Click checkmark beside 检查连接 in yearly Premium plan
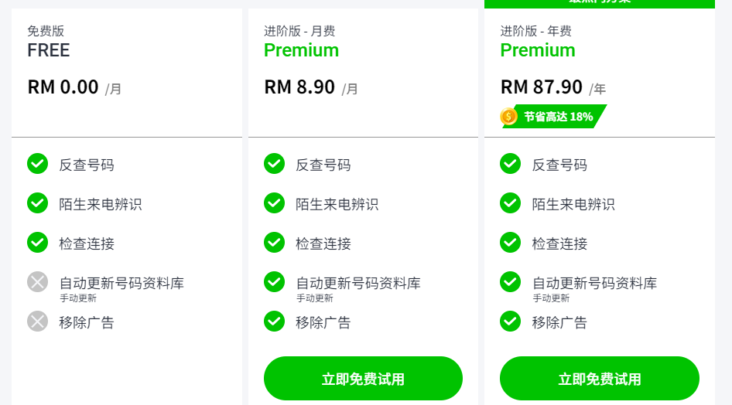The height and width of the screenshot is (405, 732). (x=510, y=243)
